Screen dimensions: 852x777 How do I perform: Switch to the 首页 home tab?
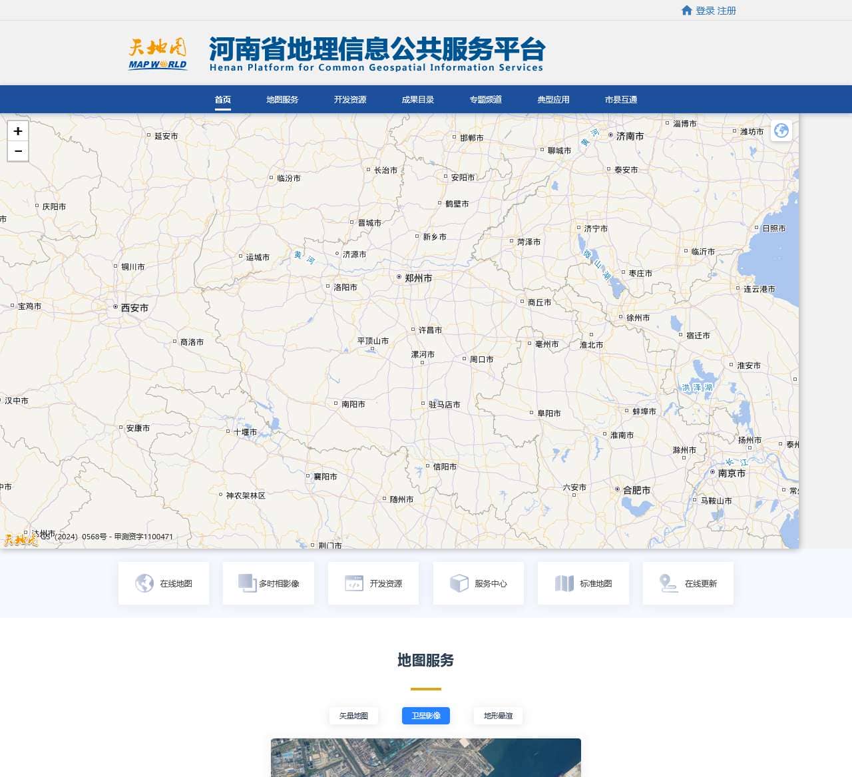point(222,100)
